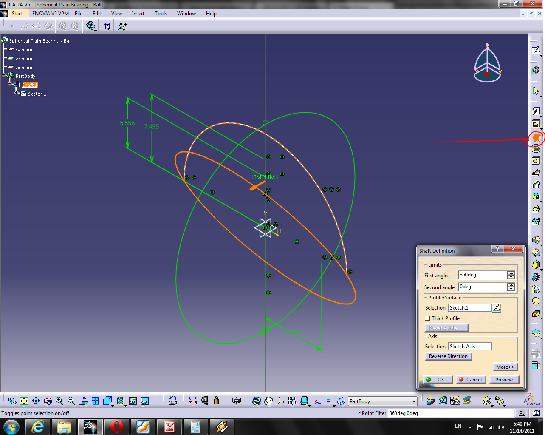Click the First angle input field
The width and height of the screenshot is (545, 435).
point(483,275)
